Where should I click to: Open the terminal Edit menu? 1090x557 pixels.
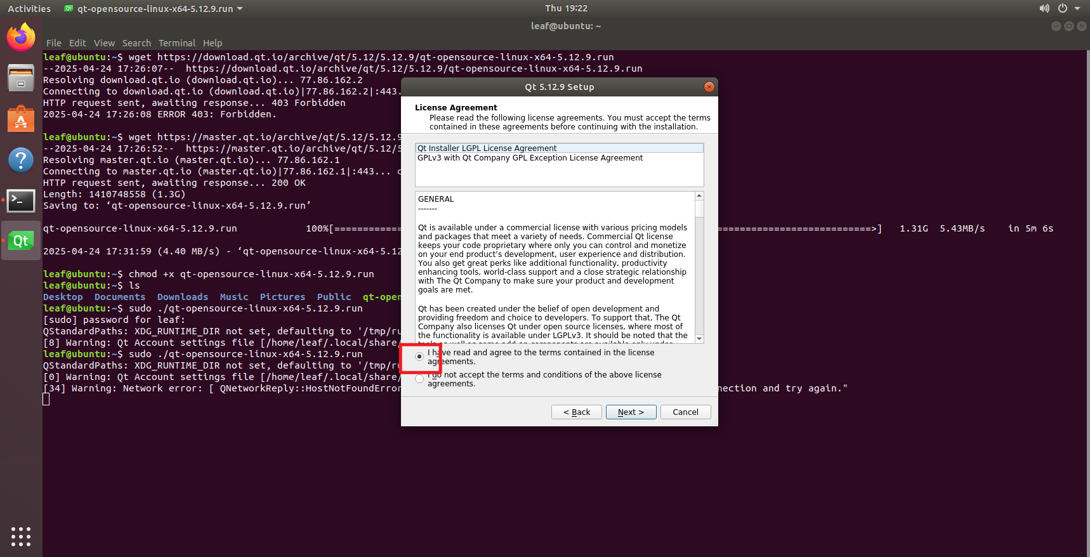pyautogui.click(x=77, y=43)
